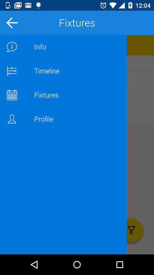
Task: Tap the Fixtures title in header
Action: 77,23
